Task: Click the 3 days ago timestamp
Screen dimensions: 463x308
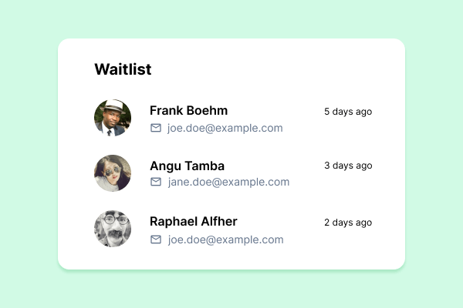Action: click(348, 166)
